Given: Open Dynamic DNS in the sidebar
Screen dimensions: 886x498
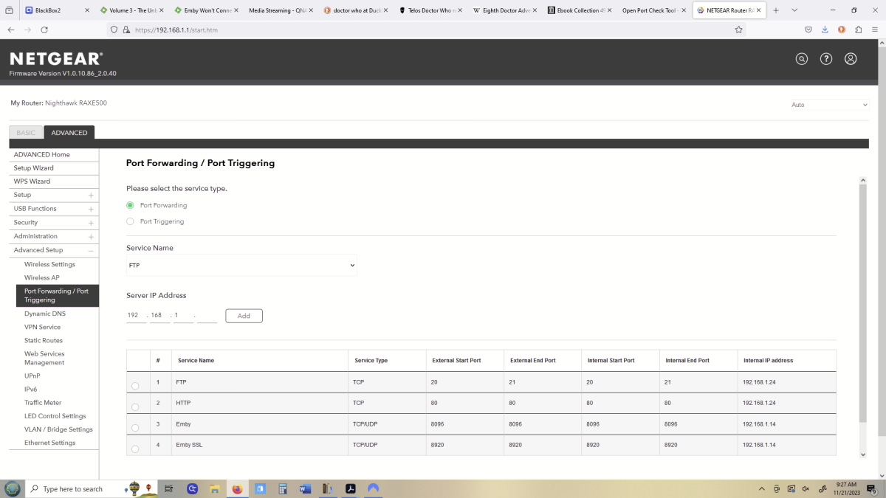Looking at the screenshot, I should [x=45, y=314].
